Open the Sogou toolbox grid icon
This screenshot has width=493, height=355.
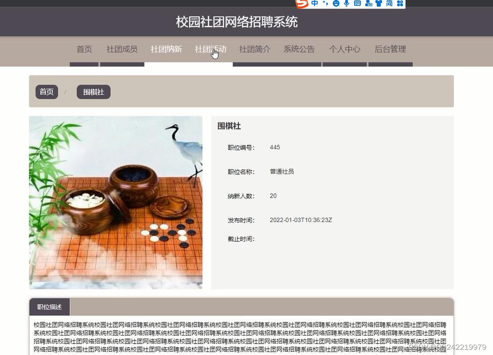(400, 4)
